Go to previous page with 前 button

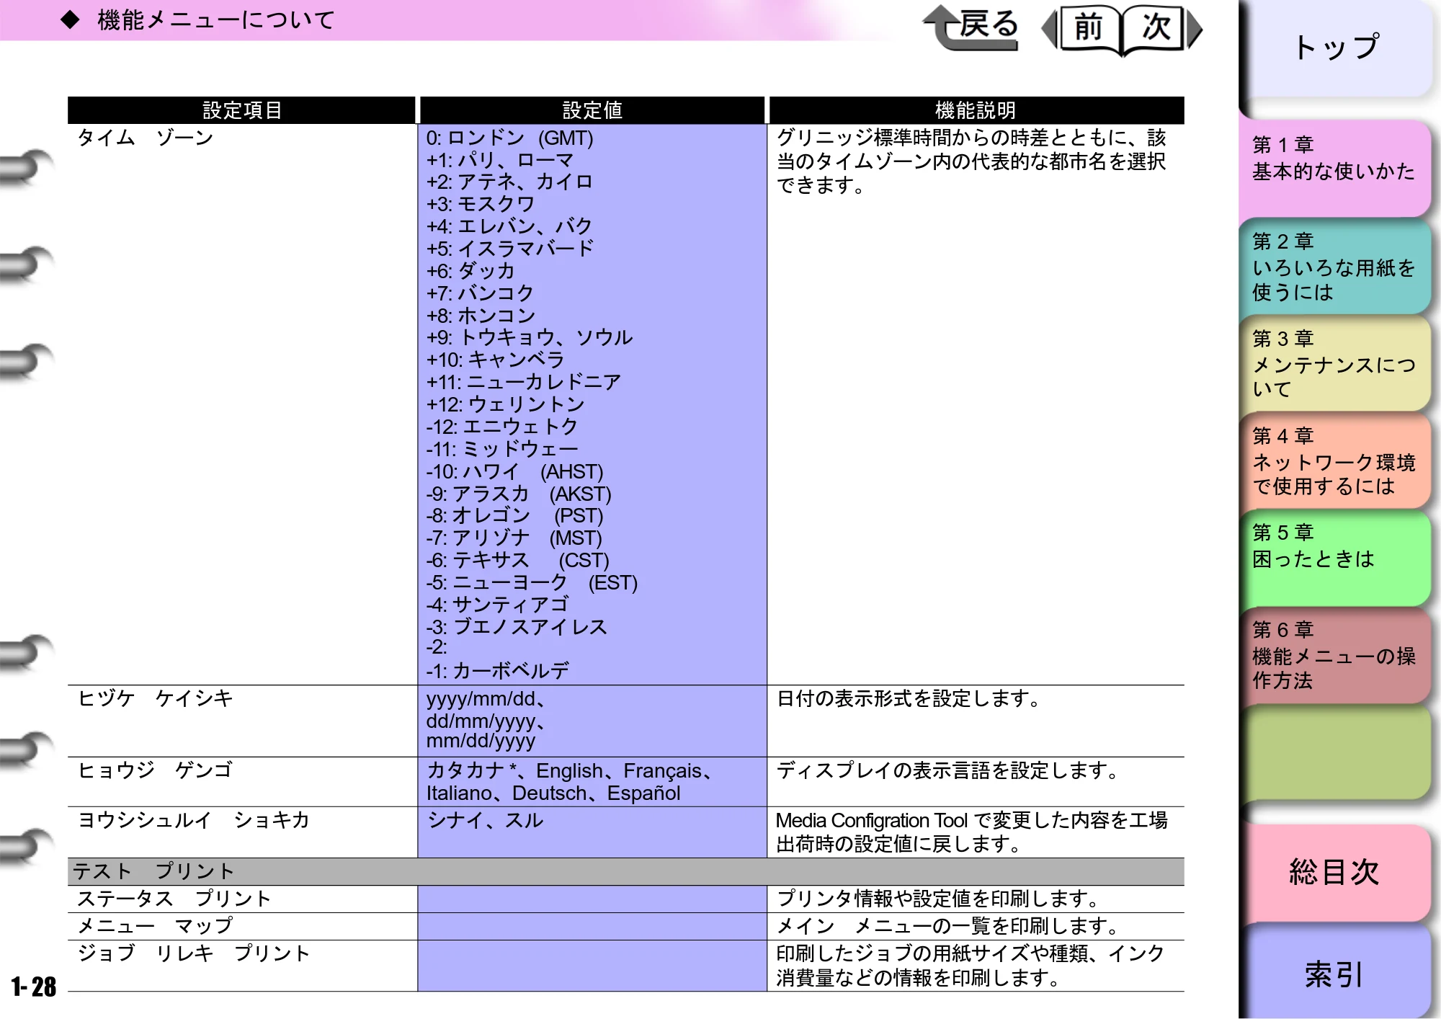coord(1087,29)
